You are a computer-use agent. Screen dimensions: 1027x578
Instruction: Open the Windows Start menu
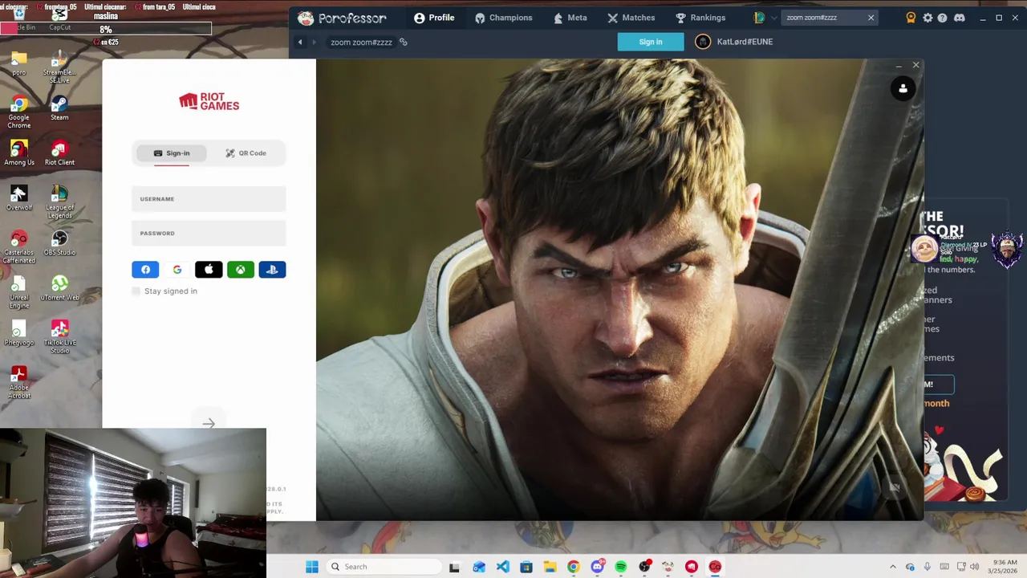click(312, 567)
